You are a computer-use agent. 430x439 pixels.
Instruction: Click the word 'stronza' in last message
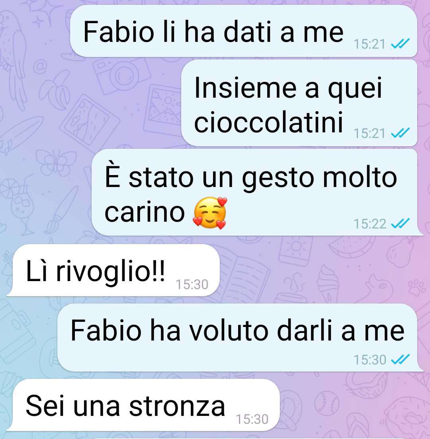pyautogui.click(x=177, y=406)
